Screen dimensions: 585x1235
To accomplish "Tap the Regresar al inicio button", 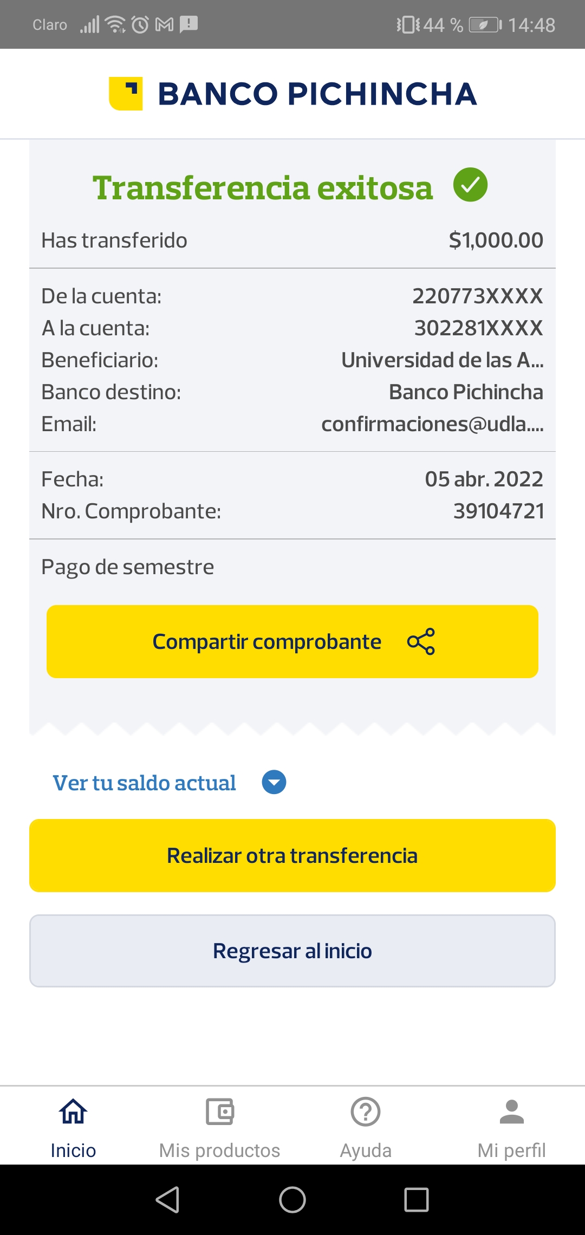I will click(x=292, y=951).
